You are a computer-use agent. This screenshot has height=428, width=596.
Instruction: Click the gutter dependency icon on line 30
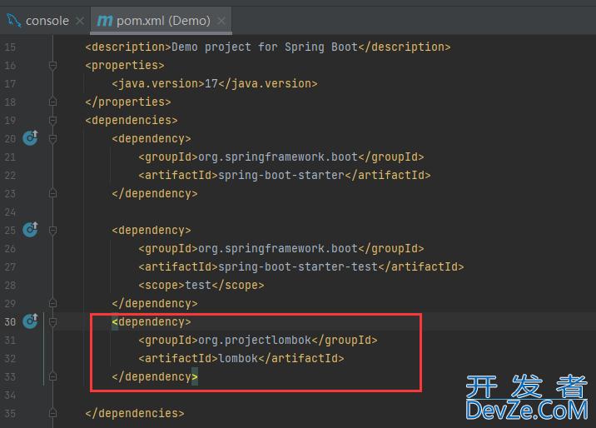[31, 321]
